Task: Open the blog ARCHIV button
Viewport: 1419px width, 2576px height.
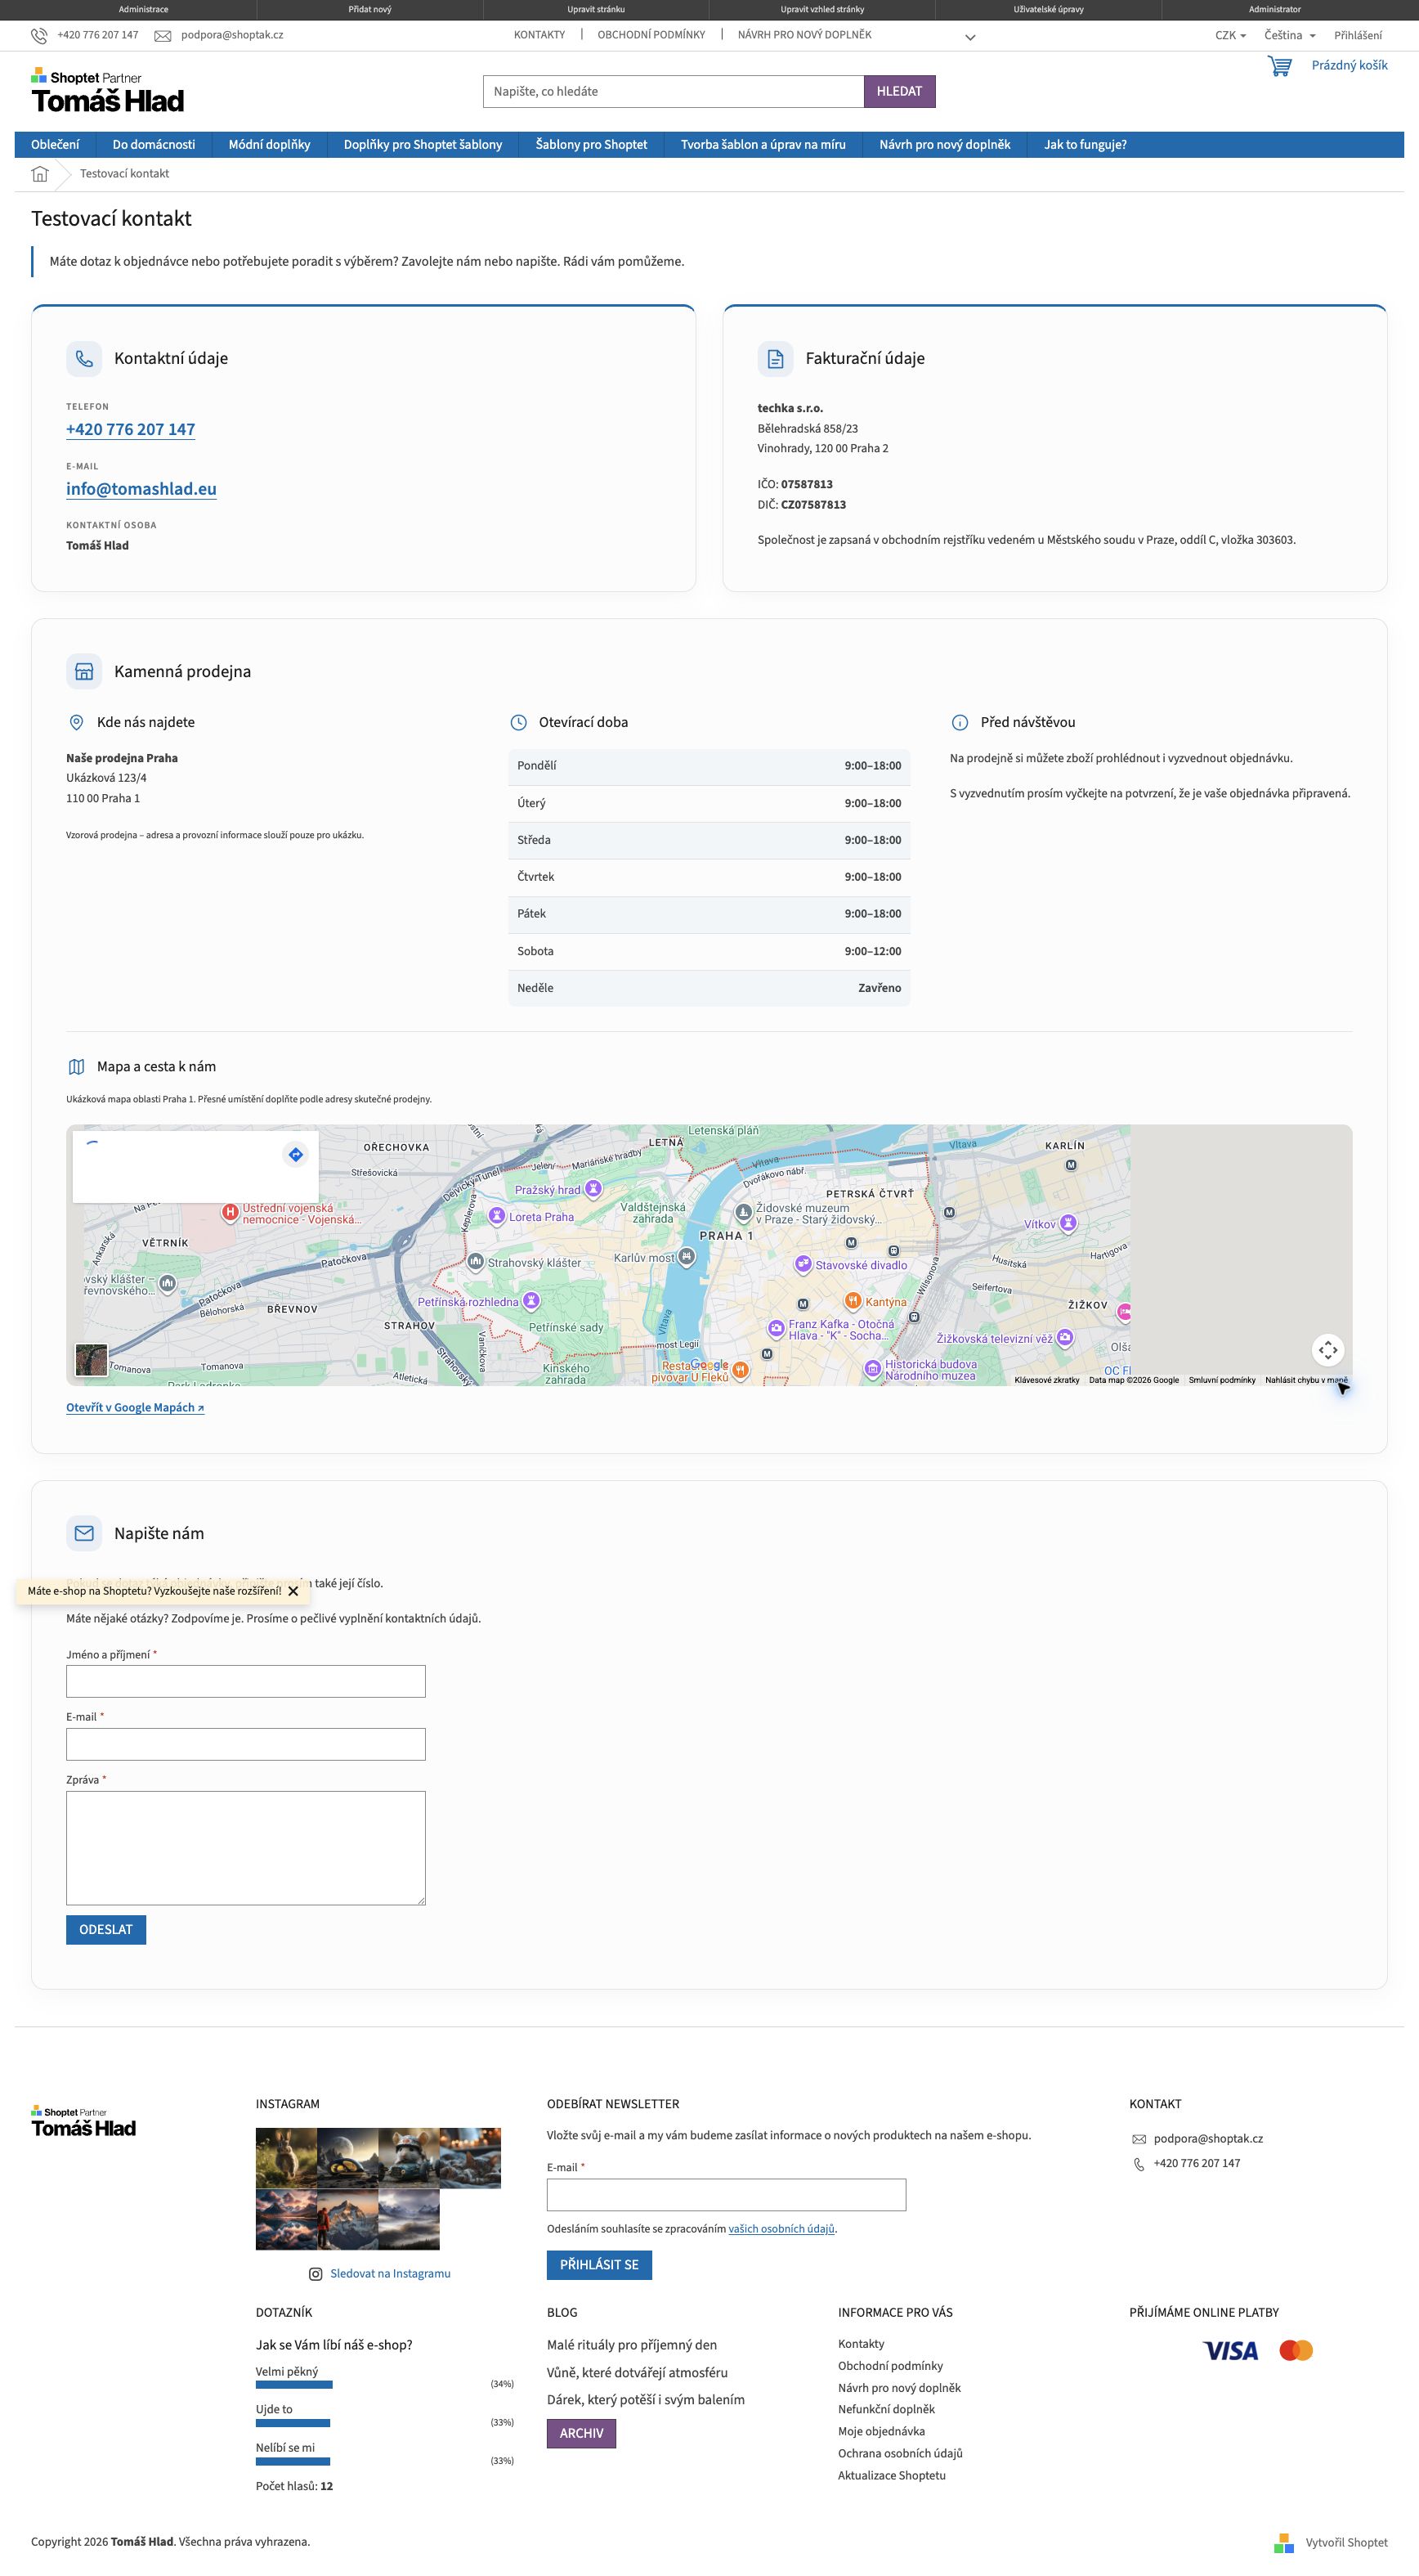Action: coord(582,2433)
